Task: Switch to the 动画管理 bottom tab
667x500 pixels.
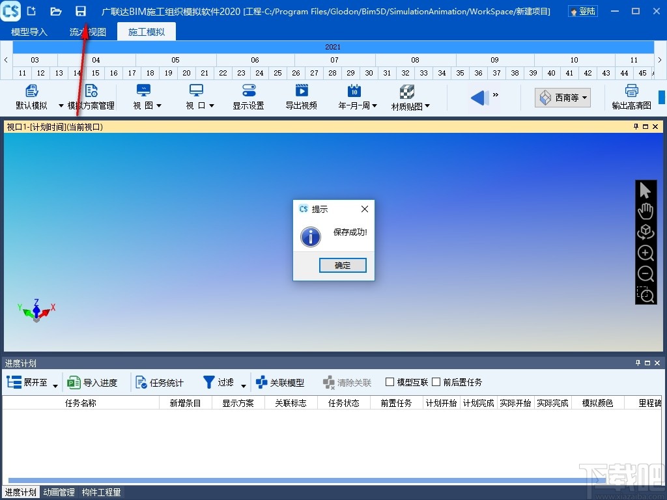Action: [x=59, y=492]
